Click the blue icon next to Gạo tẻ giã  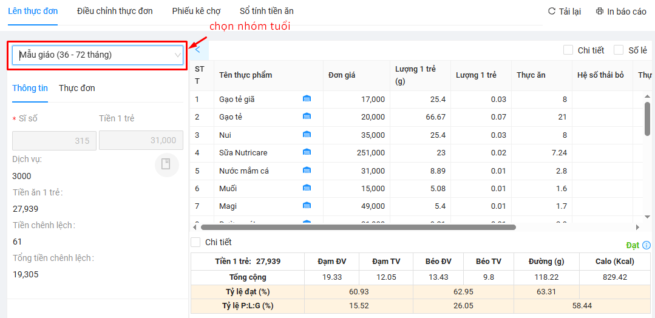pyautogui.click(x=307, y=99)
